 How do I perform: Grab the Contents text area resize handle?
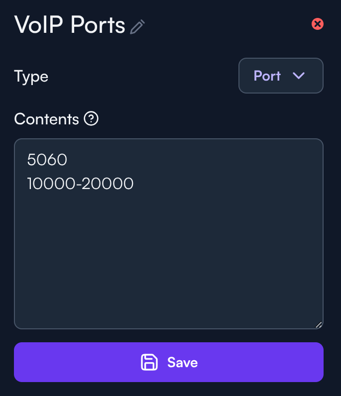(x=319, y=325)
